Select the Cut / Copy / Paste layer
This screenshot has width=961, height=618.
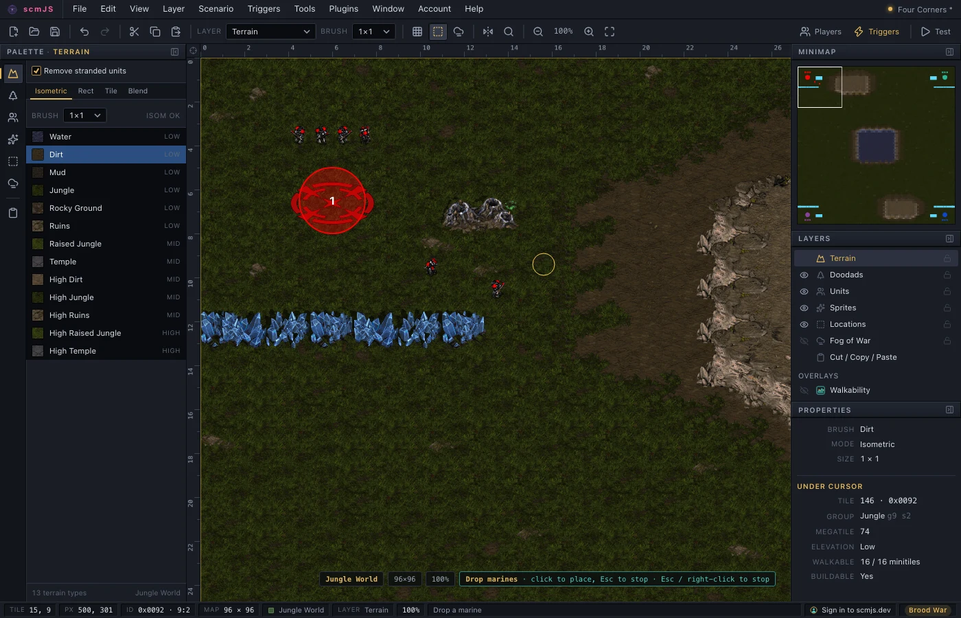[x=876, y=357]
